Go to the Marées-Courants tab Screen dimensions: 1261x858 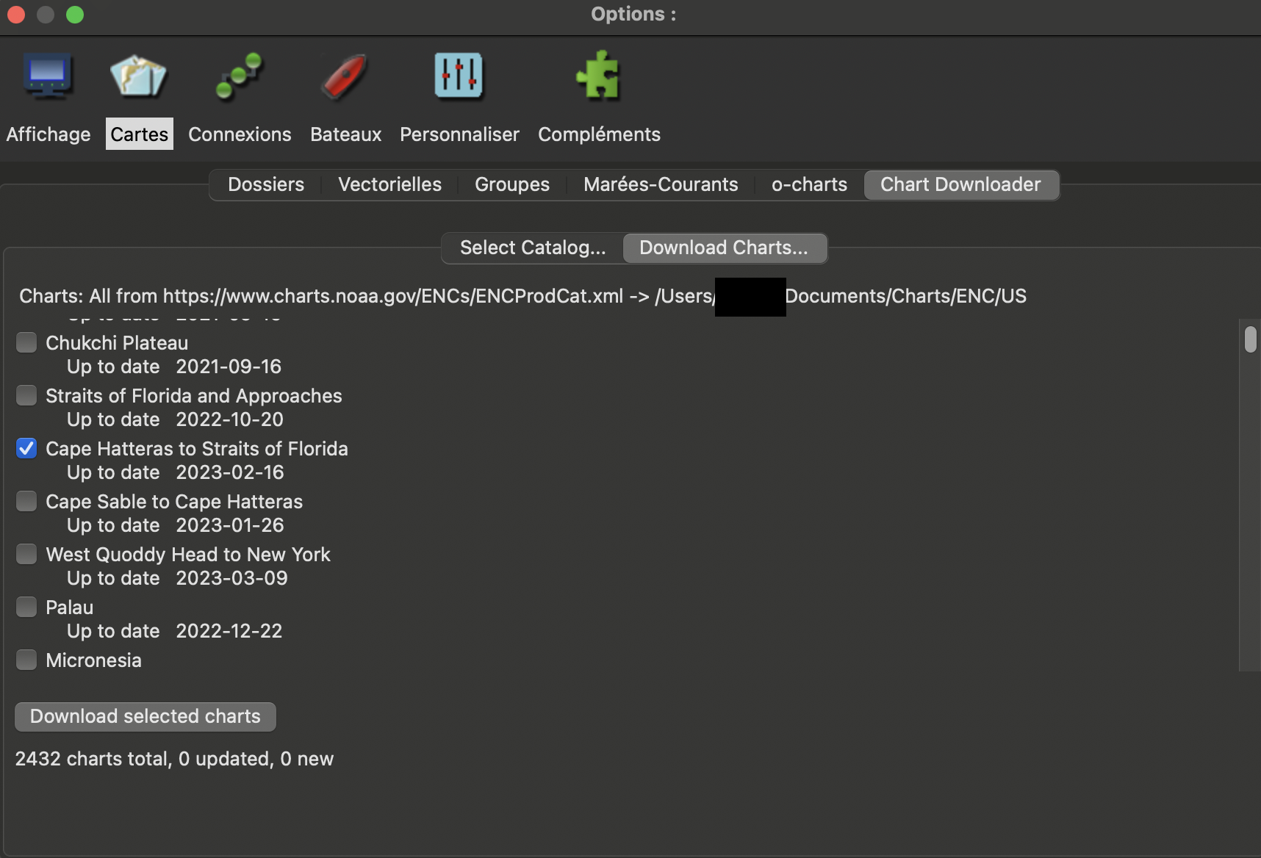point(660,184)
